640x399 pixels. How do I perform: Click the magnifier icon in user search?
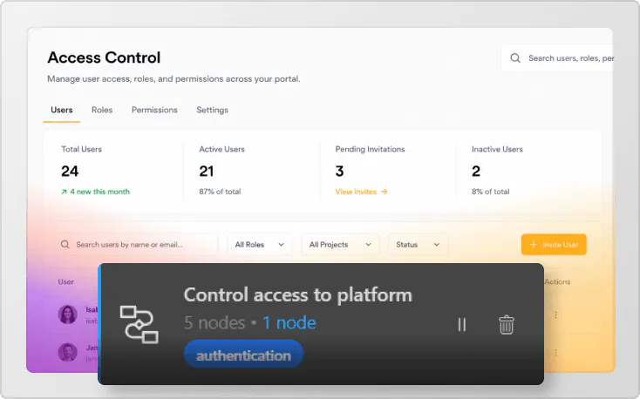pos(65,245)
